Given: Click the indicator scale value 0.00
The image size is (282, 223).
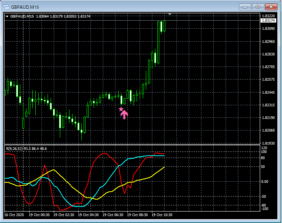Looking at the screenshot, I should coord(265,182).
